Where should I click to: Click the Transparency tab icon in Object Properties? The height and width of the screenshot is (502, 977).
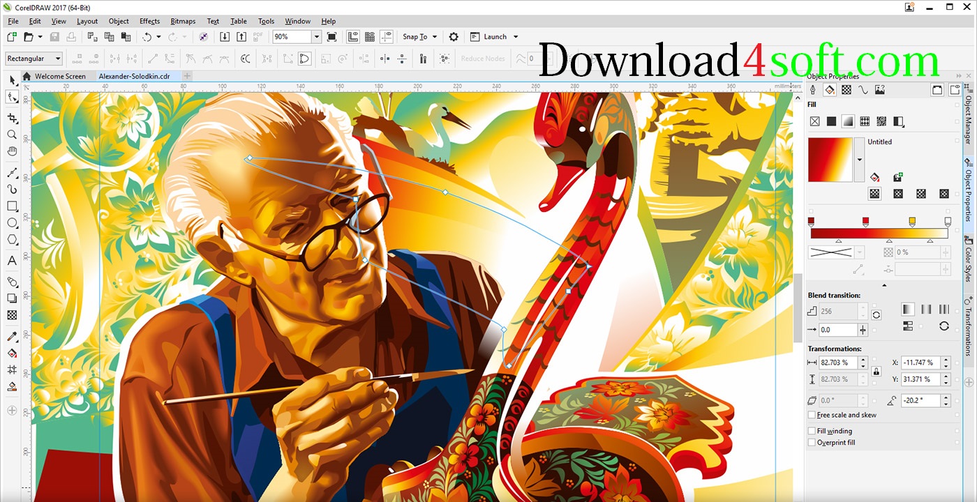(847, 90)
